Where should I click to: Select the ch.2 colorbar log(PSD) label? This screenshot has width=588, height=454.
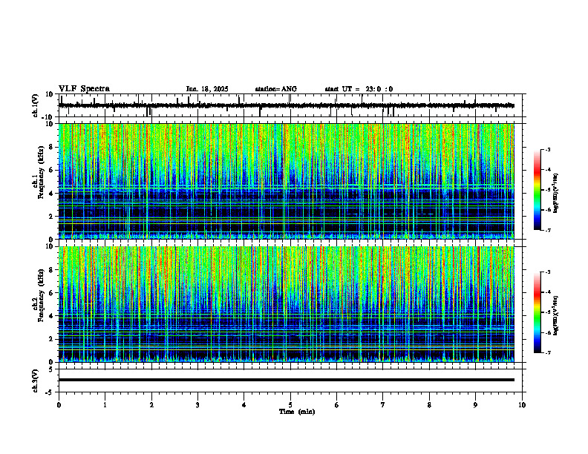(557, 315)
